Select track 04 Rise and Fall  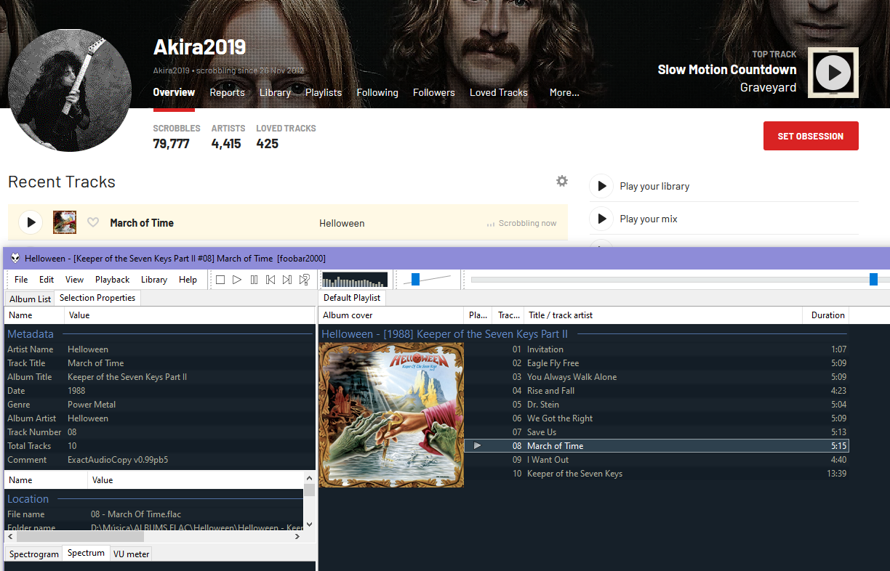coord(657,391)
